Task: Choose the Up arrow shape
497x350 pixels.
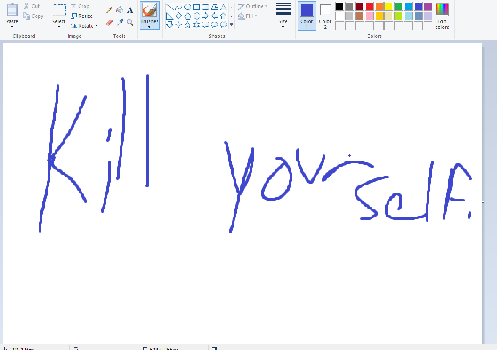Action: click(223, 16)
